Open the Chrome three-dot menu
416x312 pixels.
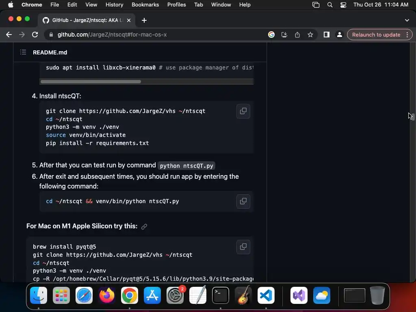[407, 35]
